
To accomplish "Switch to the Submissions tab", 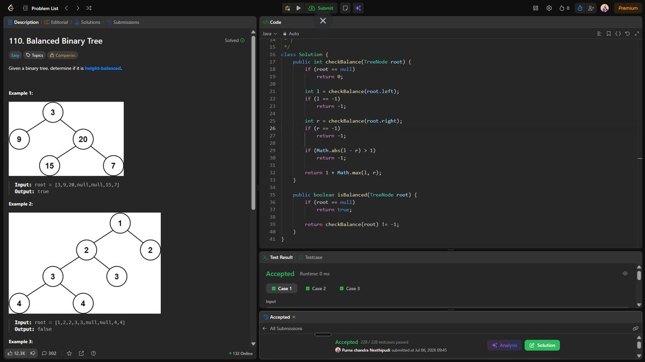I will point(123,22).
